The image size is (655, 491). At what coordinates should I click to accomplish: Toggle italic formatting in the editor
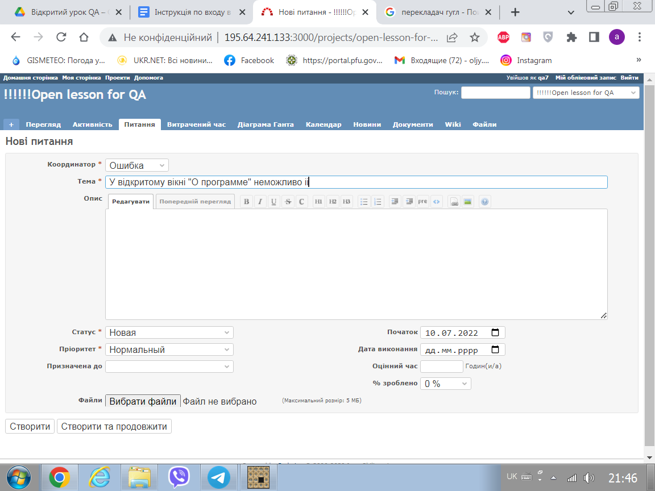(x=260, y=201)
